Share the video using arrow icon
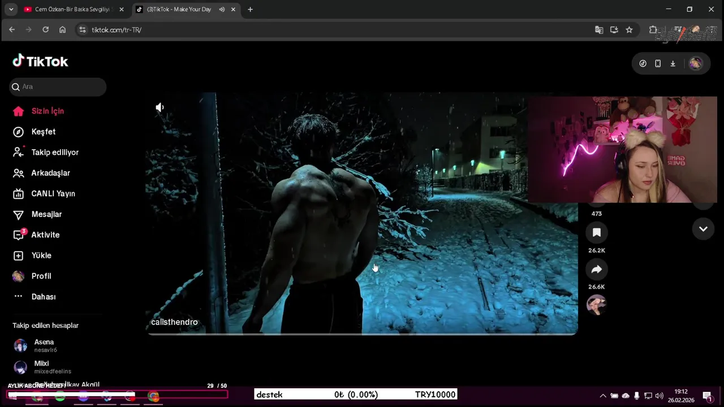724x407 pixels. [596, 269]
